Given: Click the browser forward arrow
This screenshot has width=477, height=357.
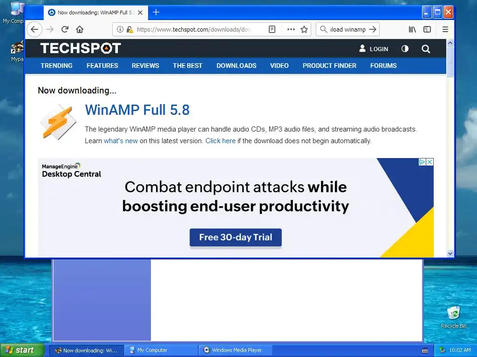Looking at the screenshot, I should (50, 29).
